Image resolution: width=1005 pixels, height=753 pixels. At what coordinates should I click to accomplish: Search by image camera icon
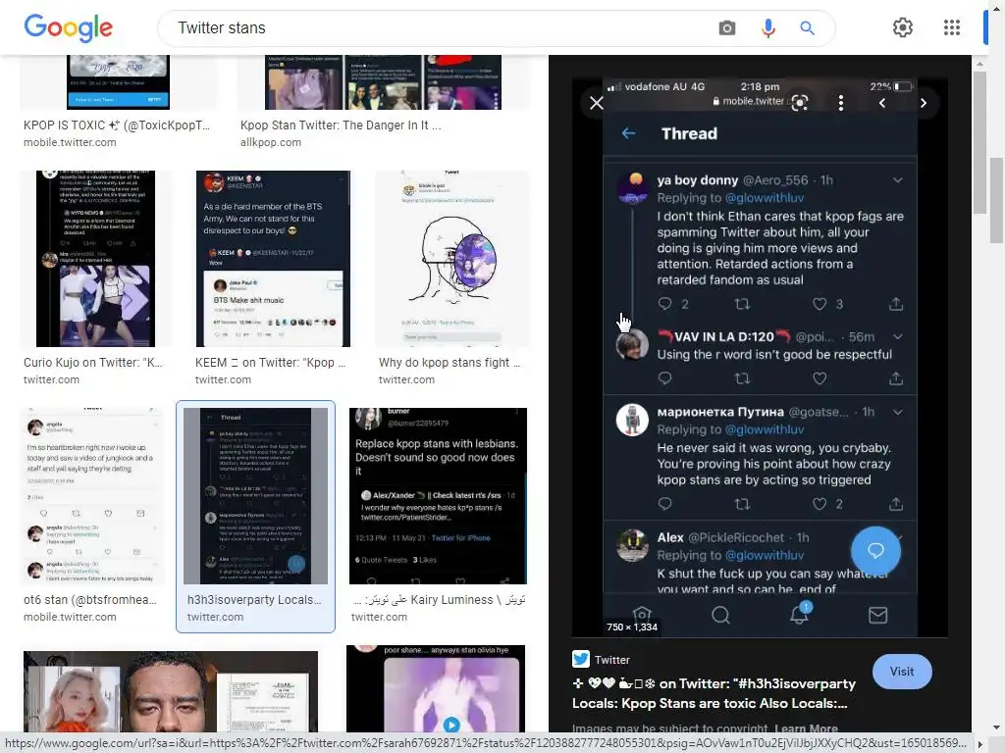(x=727, y=28)
